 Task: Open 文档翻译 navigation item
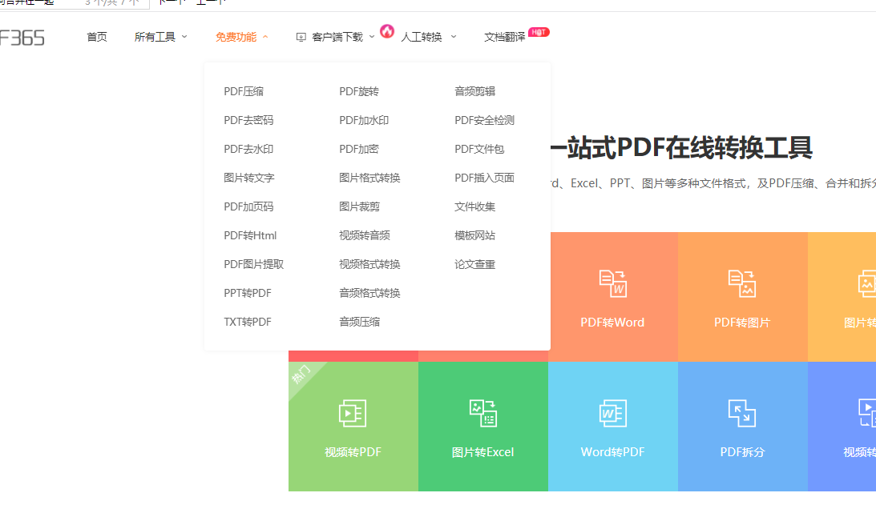click(x=504, y=37)
